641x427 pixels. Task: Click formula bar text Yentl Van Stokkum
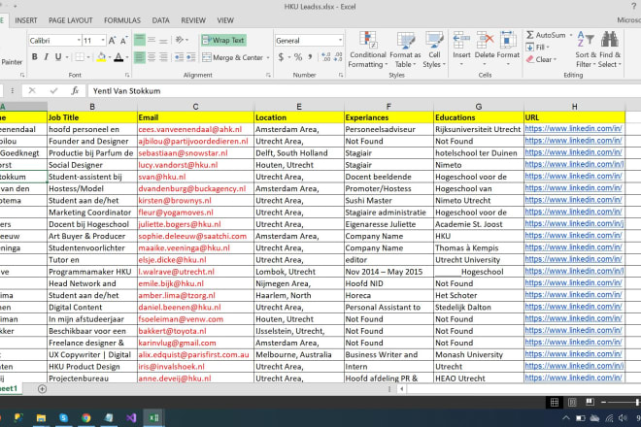pos(126,91)
